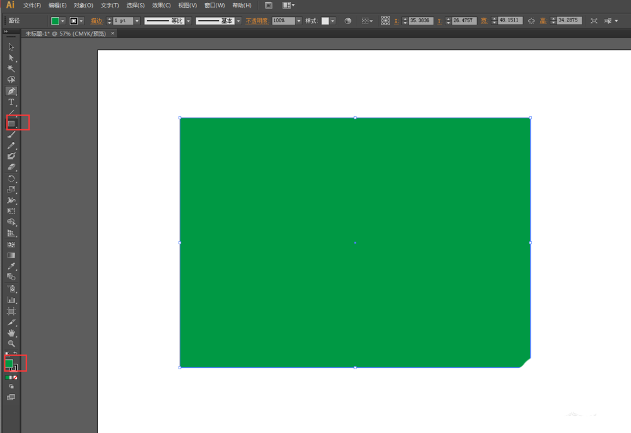Select the Blend tool
This screenshot has width=631, height=433.
(11, 277)
